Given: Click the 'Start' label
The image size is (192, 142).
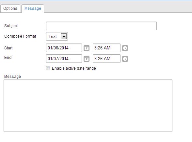Looking at the screenshot, I should click(x=8, y=48).
